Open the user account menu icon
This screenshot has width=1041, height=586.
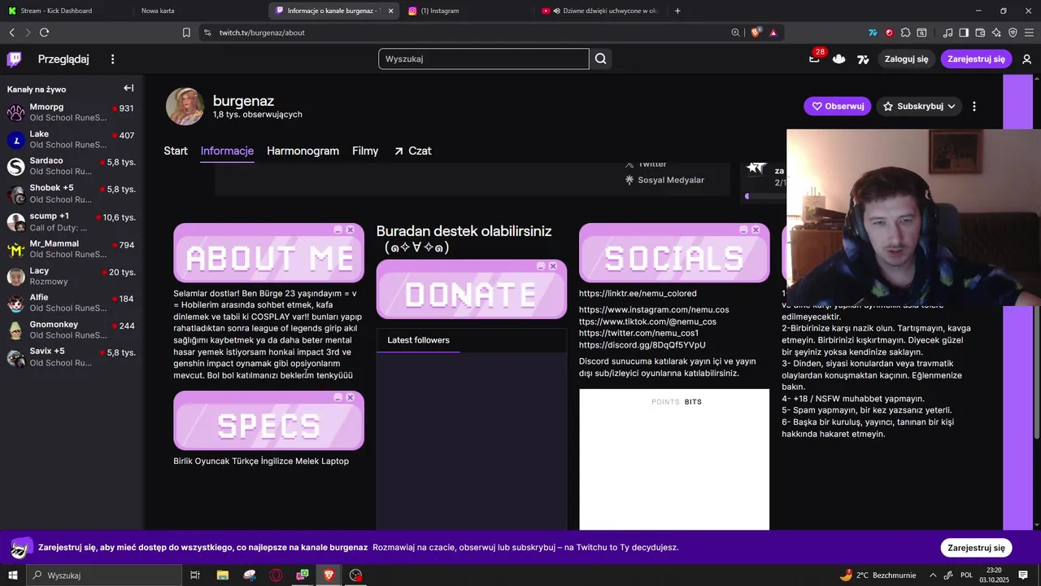[x=1026, y=59]
